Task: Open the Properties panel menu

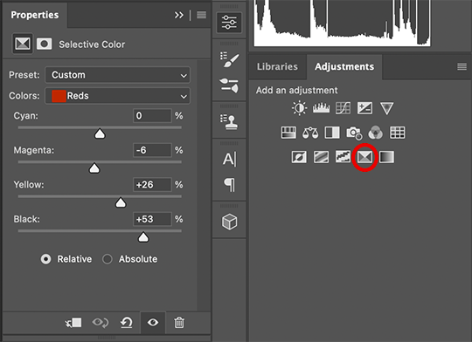Action: click(201, 15)
